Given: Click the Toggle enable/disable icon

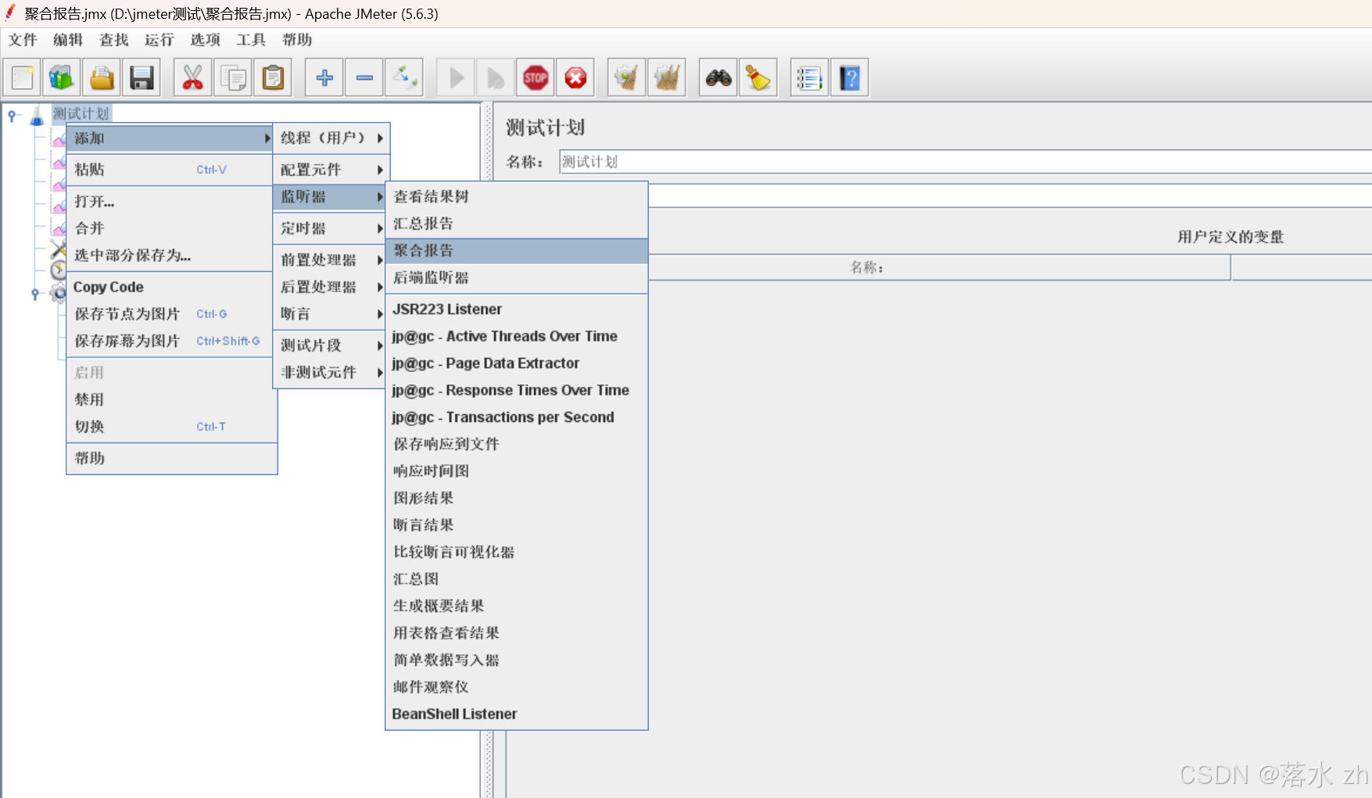Looking at the screenshot, I should (404, 77).
